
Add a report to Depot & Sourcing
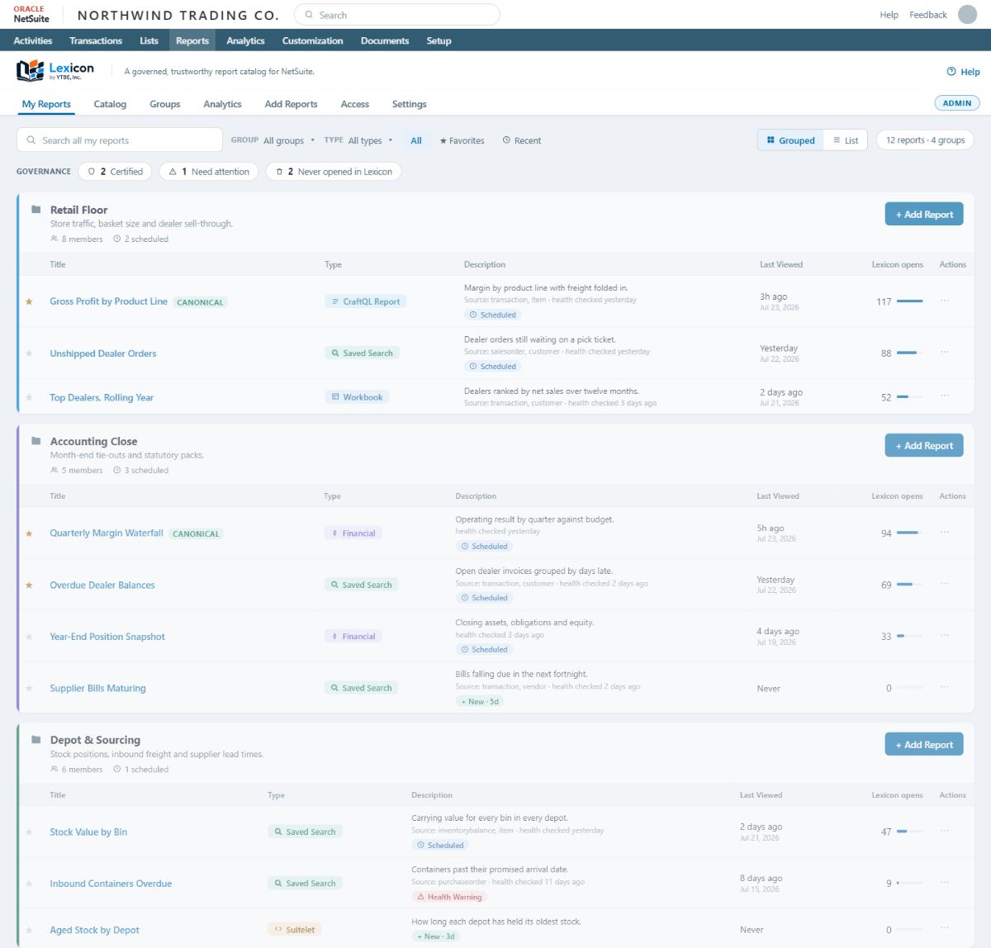(924, 744)
